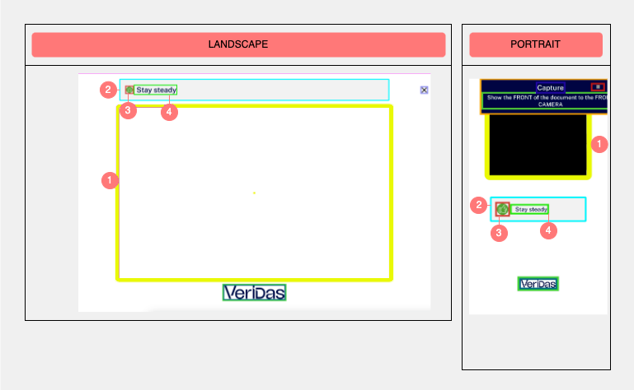
Task: Click the "Stay steady" text in the landscape view
Action: pos(156,90)
